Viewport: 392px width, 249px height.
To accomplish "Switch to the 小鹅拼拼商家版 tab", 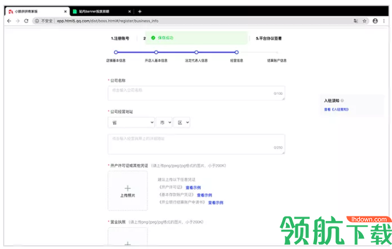I will [x=37, y=11].
